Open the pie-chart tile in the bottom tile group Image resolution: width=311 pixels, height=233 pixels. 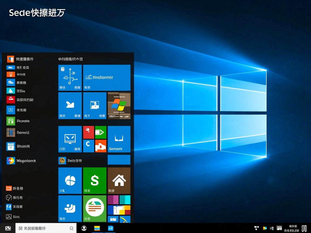click(70, 180)
